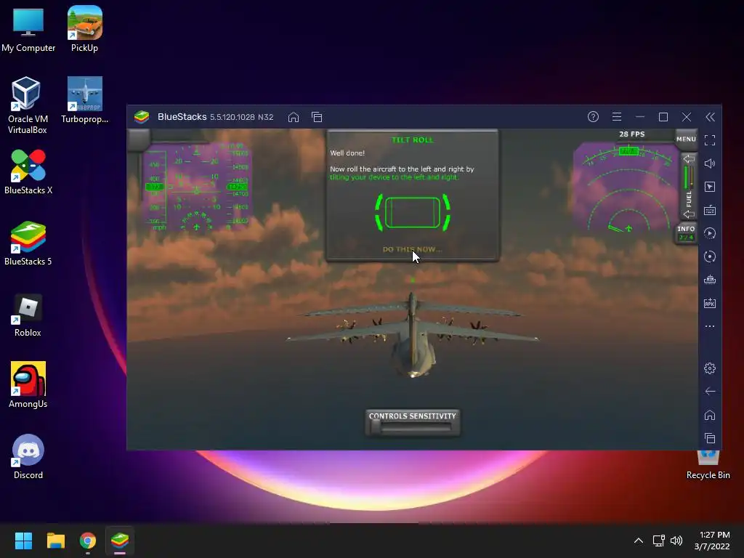This screenshot has width=744, height=558.
Task: Open taskbar volume icon
Action: 676,541
